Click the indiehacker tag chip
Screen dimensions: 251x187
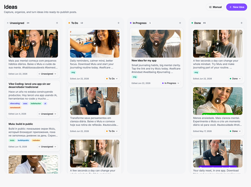tap(36, 103)
